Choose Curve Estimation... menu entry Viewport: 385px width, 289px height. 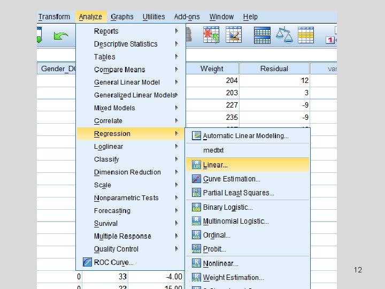coord(248,179)
